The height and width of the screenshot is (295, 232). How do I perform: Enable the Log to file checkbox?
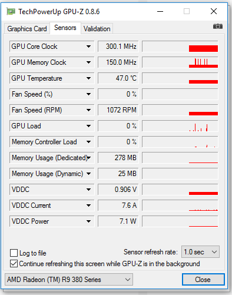(14, 253)
